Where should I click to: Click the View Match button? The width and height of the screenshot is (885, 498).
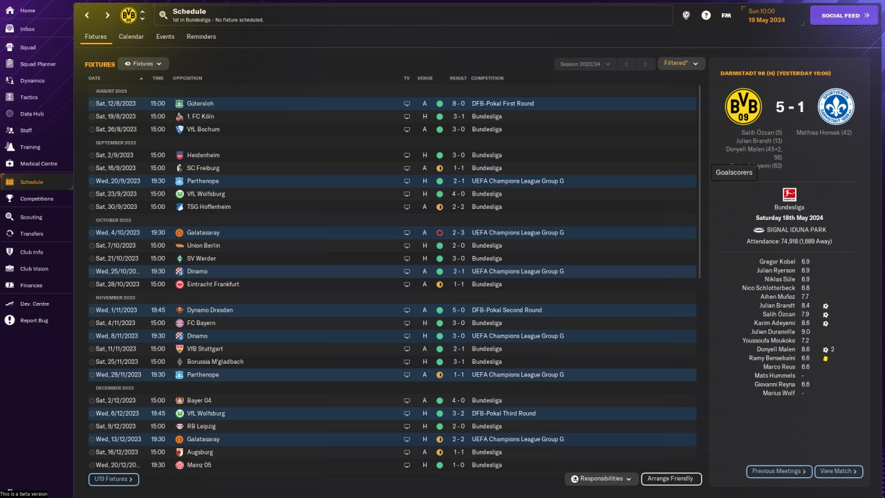839,472
